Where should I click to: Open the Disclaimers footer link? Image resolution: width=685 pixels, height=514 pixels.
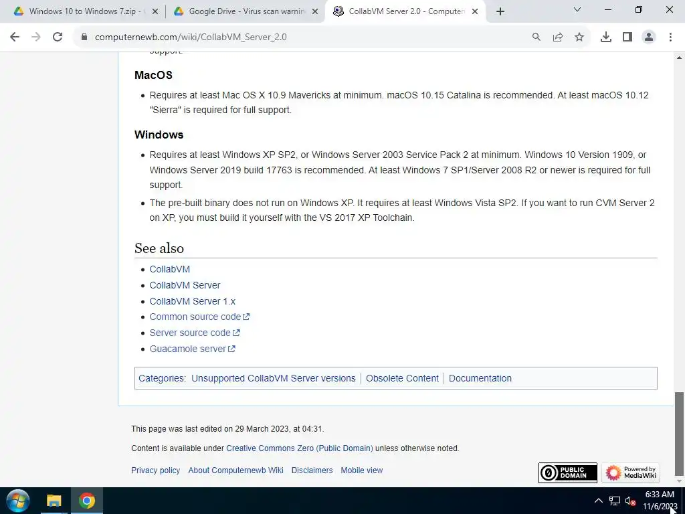(x=312, y=470)
